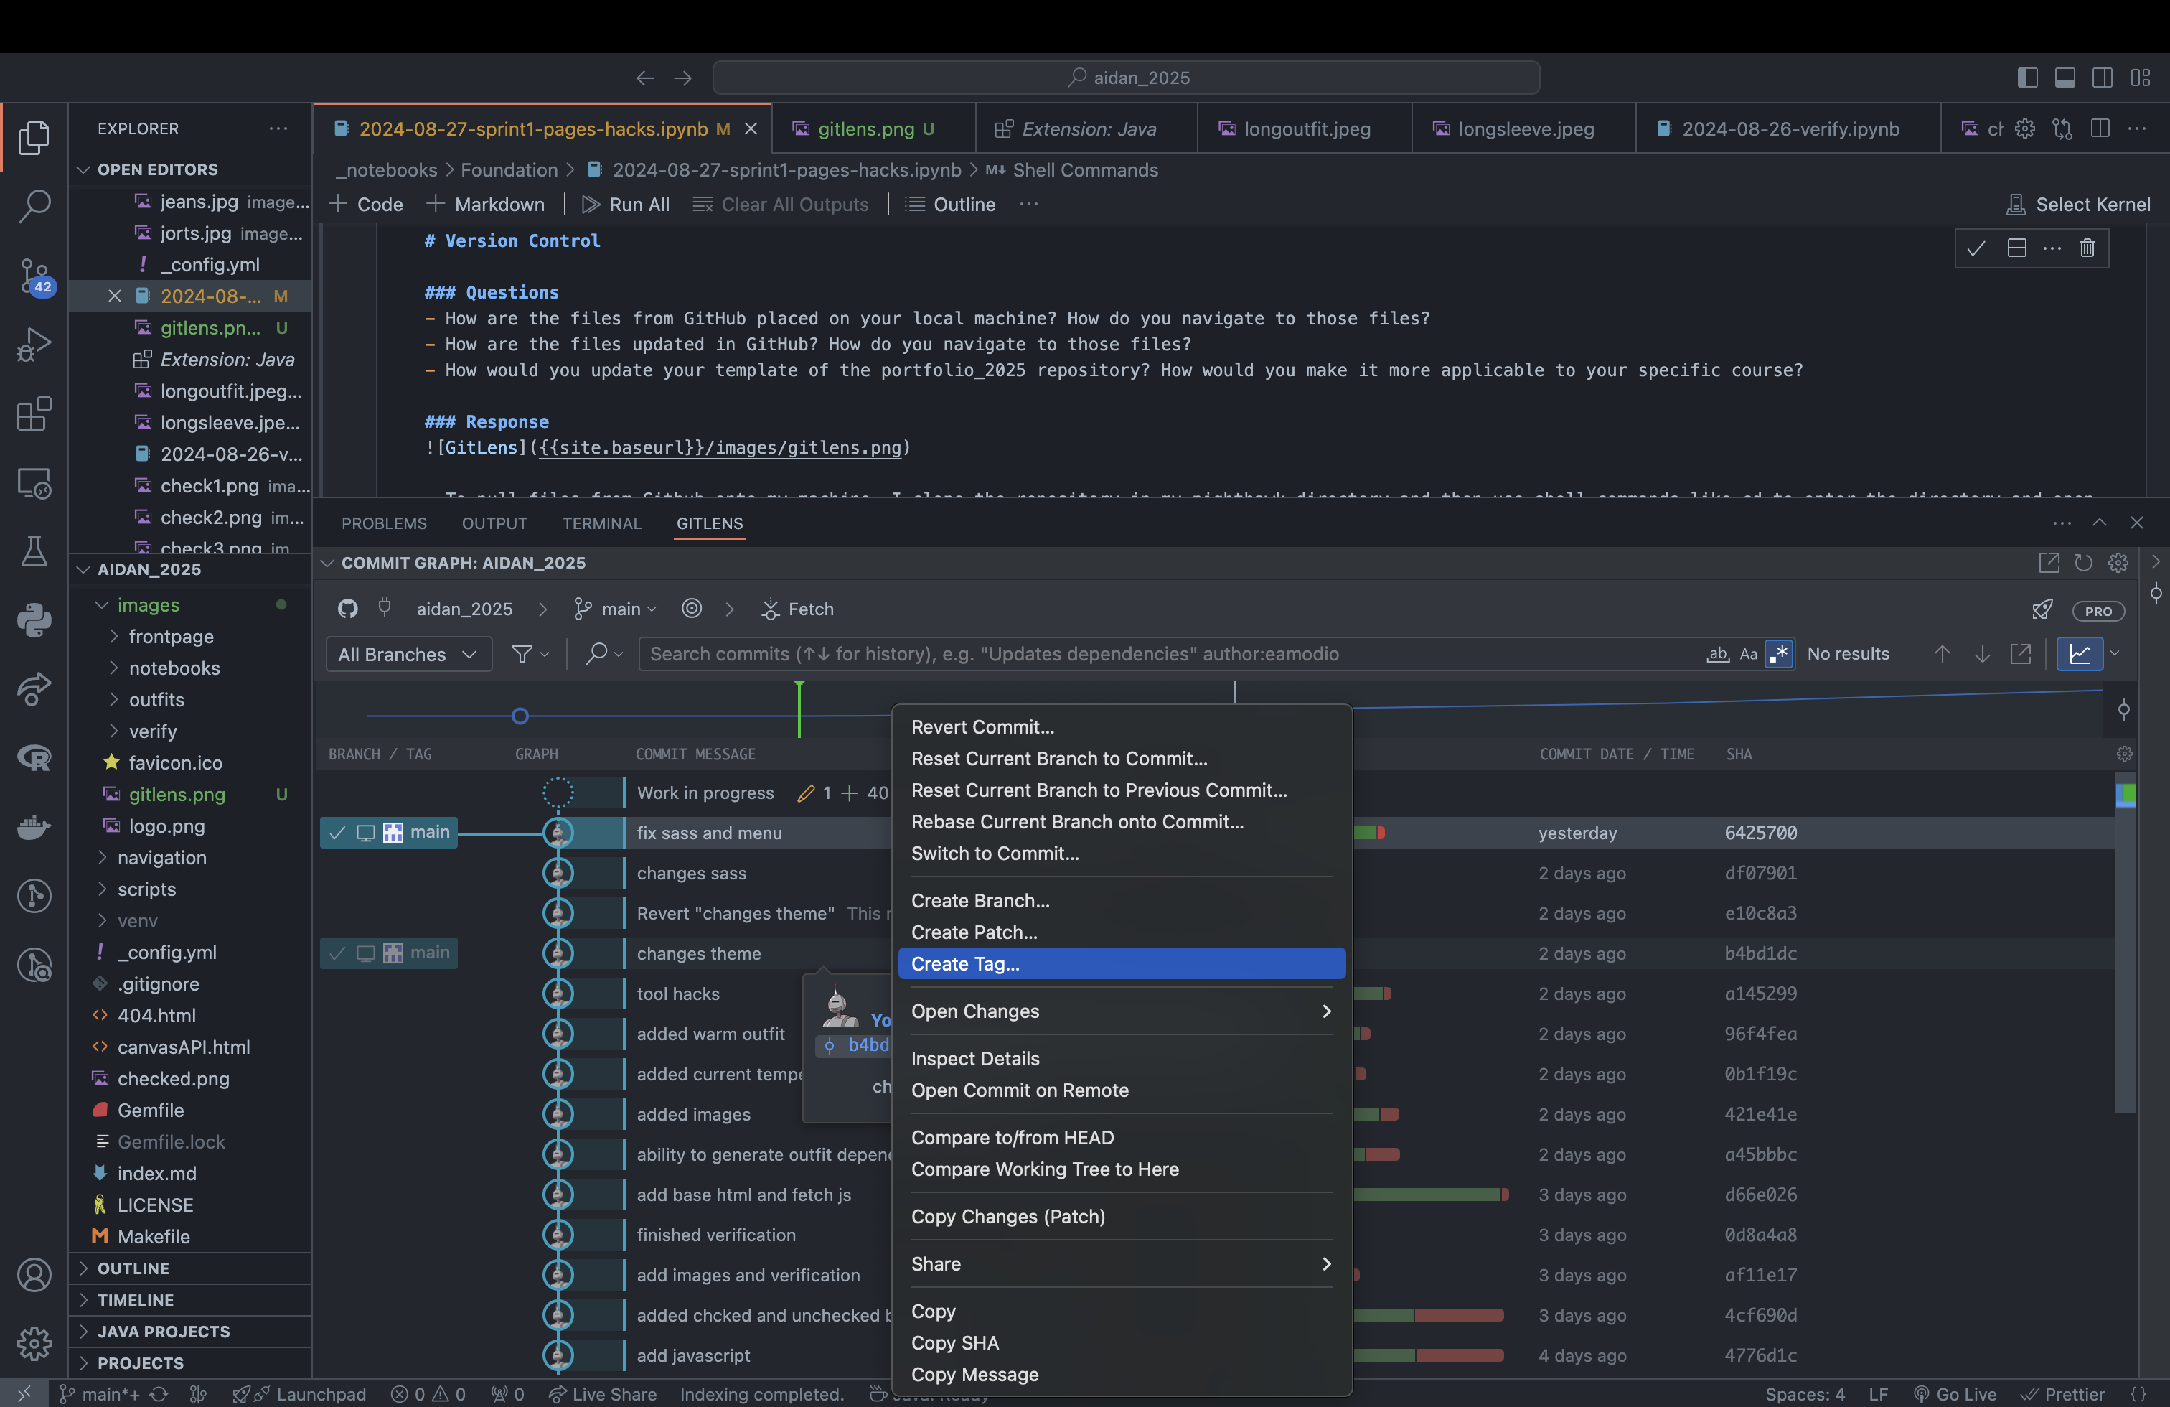Switch to the TERMINAL panel tab
Image resolution: width=2170 pixels, height=1407 pixels.
coord(602,523)
